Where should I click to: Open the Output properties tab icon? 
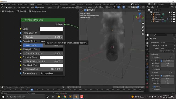147,46
